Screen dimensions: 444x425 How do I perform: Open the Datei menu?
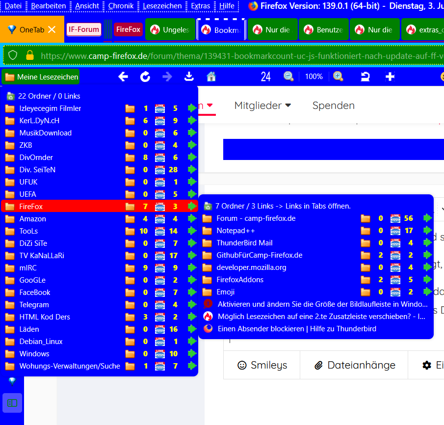[x=13, y=6]
